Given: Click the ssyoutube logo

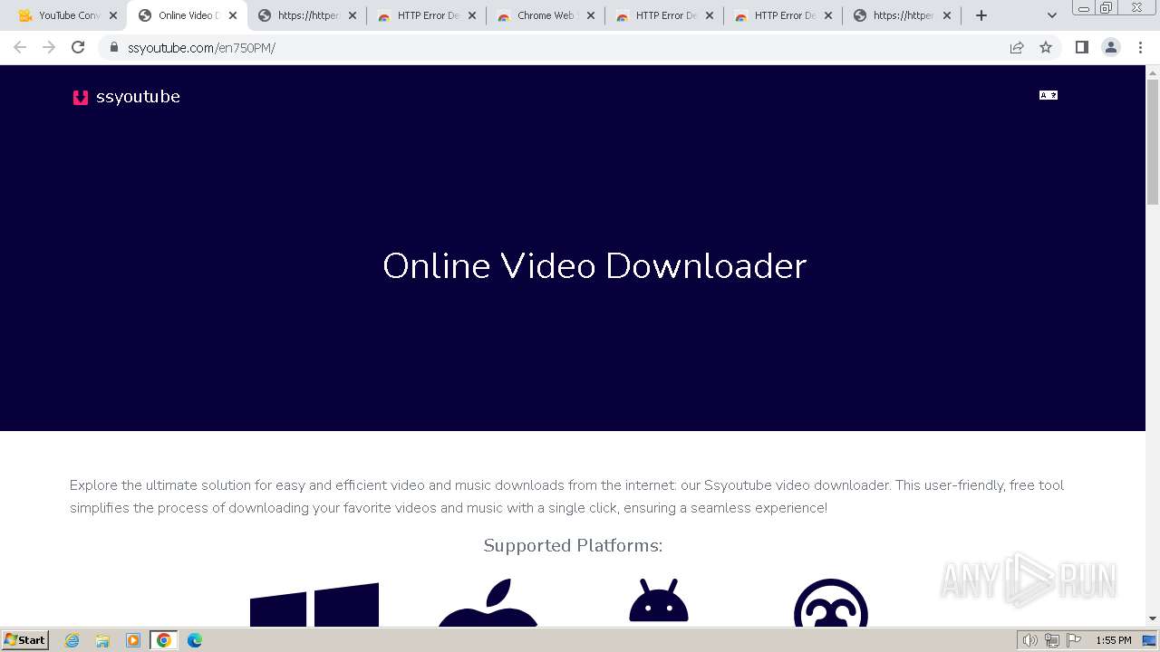Looking at the screenshot, I should tap(127, 97).
